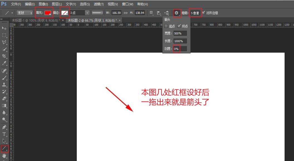Viewport: 294px width, 161px height.
Task: Uncheck the 终点 arrowhead checkbox
Action: pyautogui.click(x=179, y=26)
